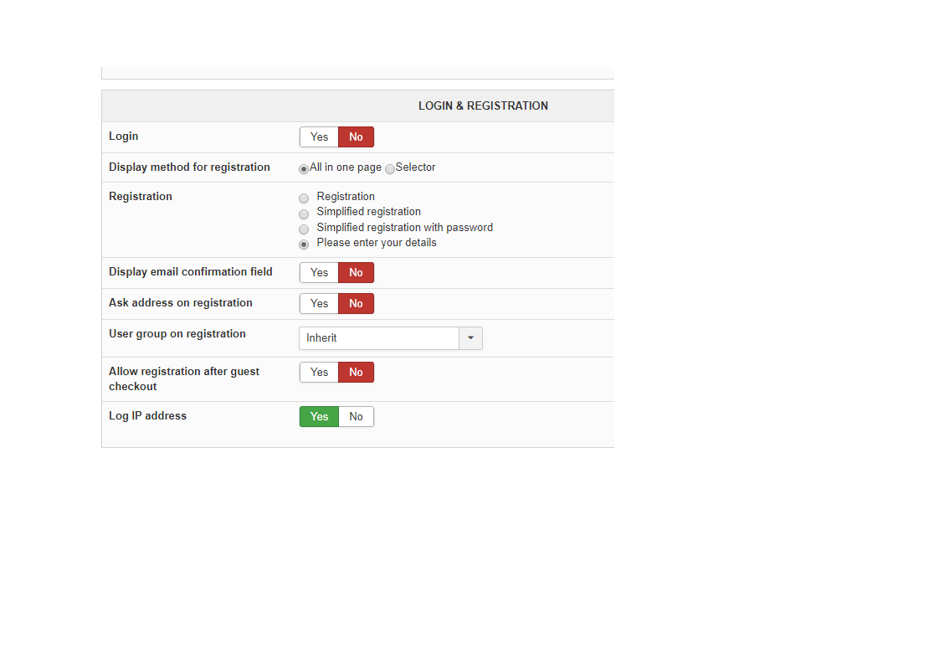
Task: Open the User group on registration dropdown
Action: tap(379, 338)
